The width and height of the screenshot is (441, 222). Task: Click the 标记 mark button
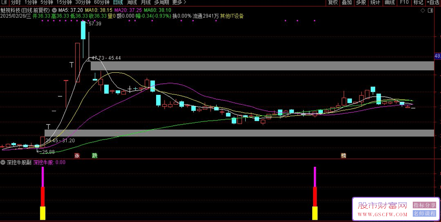click(418, 3)
